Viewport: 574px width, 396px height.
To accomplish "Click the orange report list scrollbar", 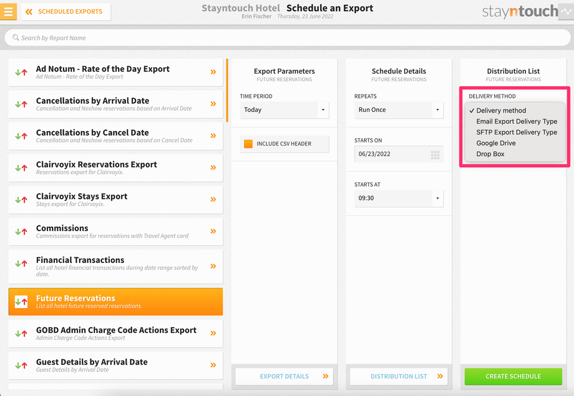I will 227,90.
